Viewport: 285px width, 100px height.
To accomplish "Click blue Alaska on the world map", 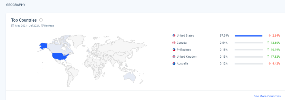I will [43, 46].
